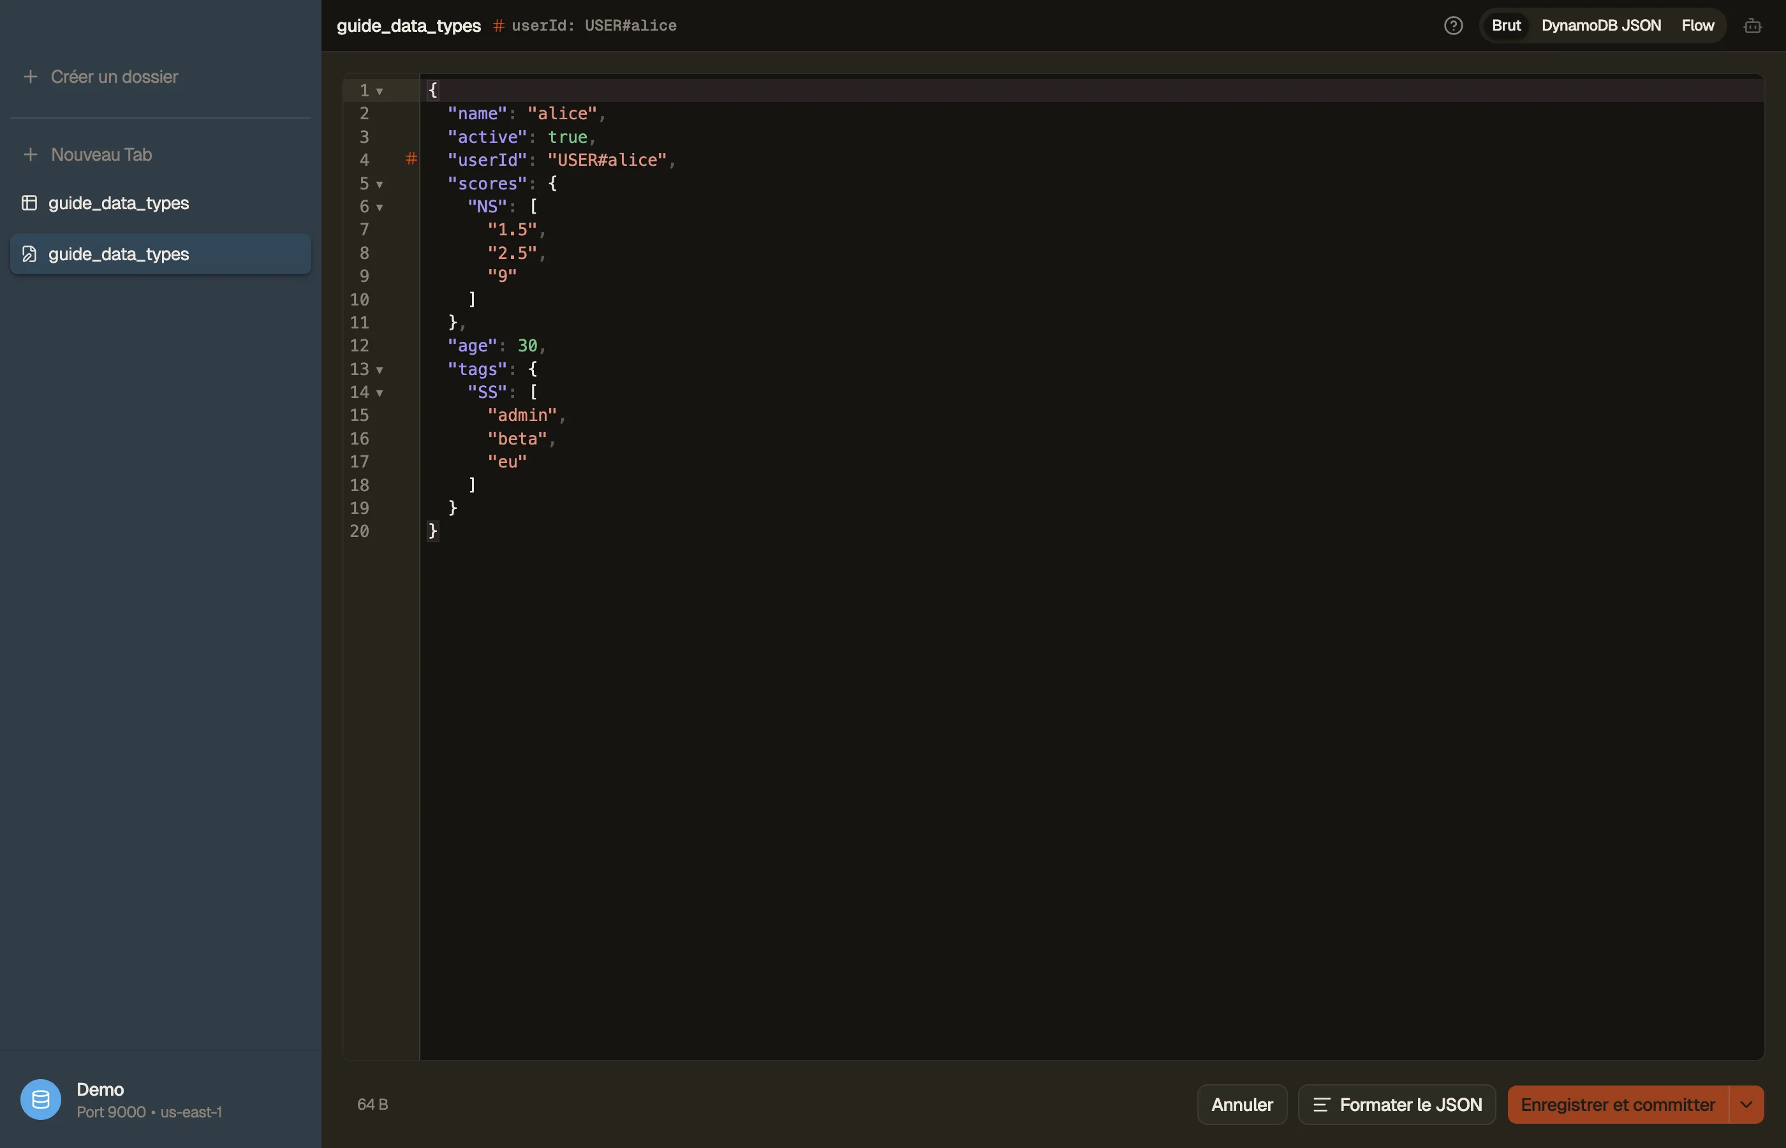
Task: Collapse the SS array fold on line 14
Action: tap(380, 393)
